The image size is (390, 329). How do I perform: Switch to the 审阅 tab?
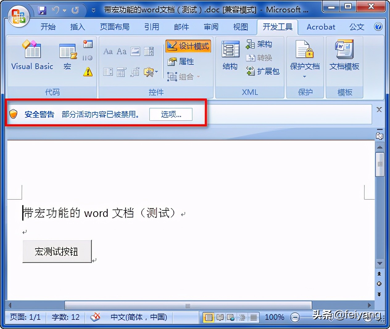pos(211,27)
